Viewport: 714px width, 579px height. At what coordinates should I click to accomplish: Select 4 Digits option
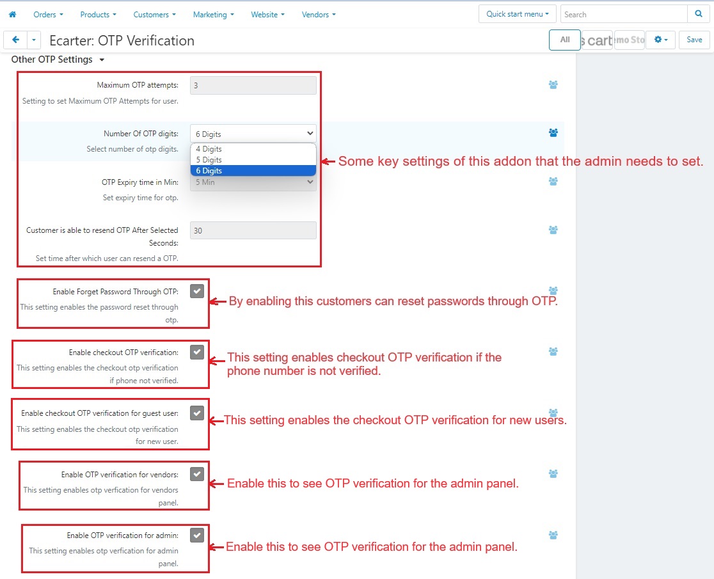click(253, 149)
